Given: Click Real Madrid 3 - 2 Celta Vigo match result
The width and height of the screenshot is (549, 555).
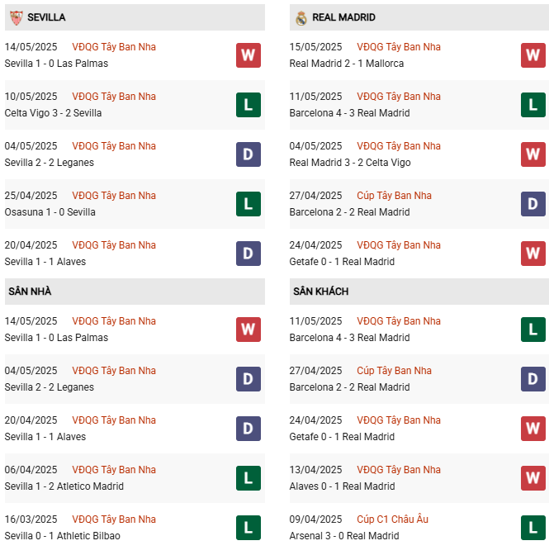Looking at the screenshot, I should click(x=350, y=163).
